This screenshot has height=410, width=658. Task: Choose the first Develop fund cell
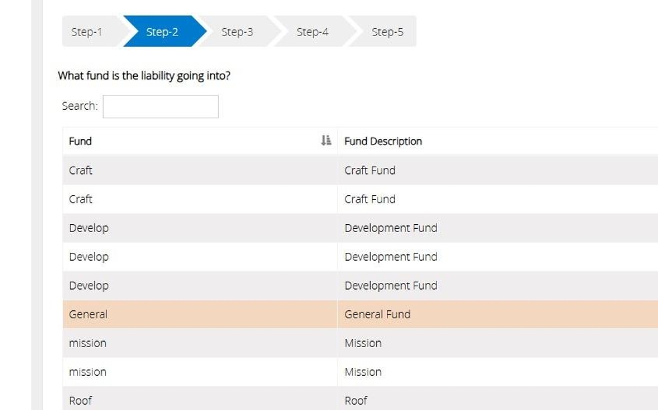(88, 227)
